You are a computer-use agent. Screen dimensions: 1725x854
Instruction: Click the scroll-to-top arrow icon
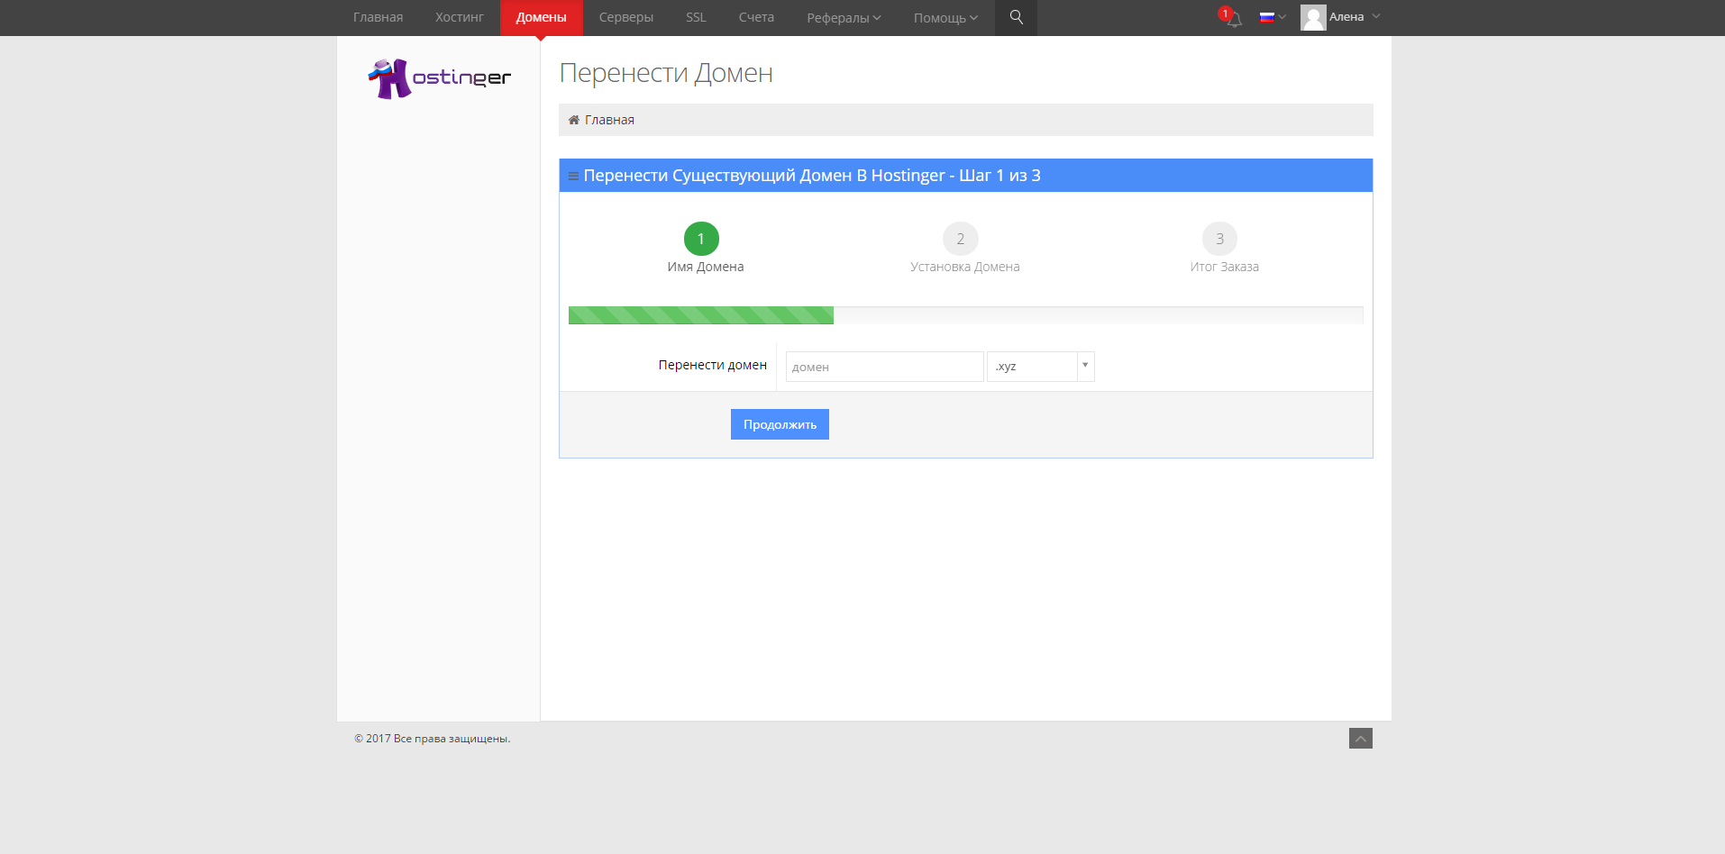point(1360,739)
